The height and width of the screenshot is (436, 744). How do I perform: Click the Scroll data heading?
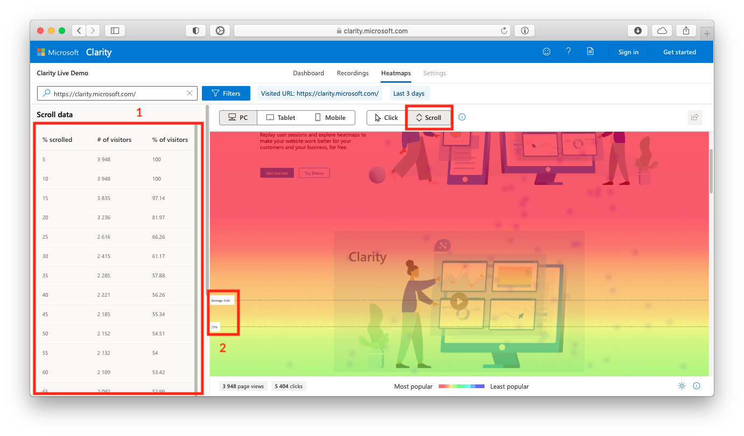pyautogui.click(x=54, y=115)
